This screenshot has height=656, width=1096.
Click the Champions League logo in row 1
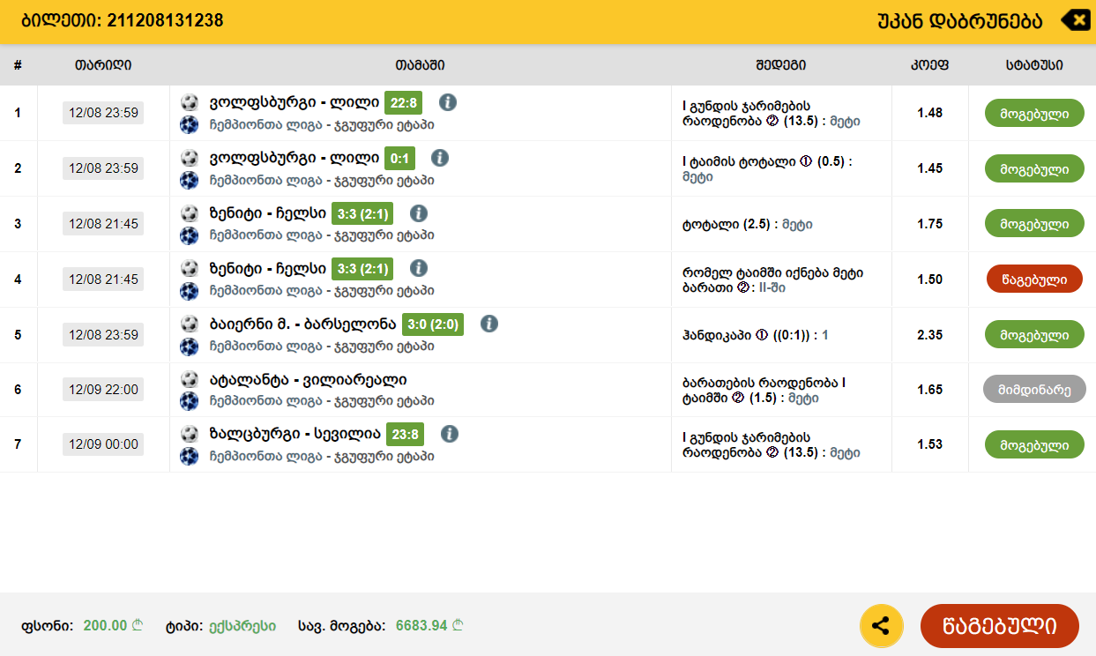point(189,125)
